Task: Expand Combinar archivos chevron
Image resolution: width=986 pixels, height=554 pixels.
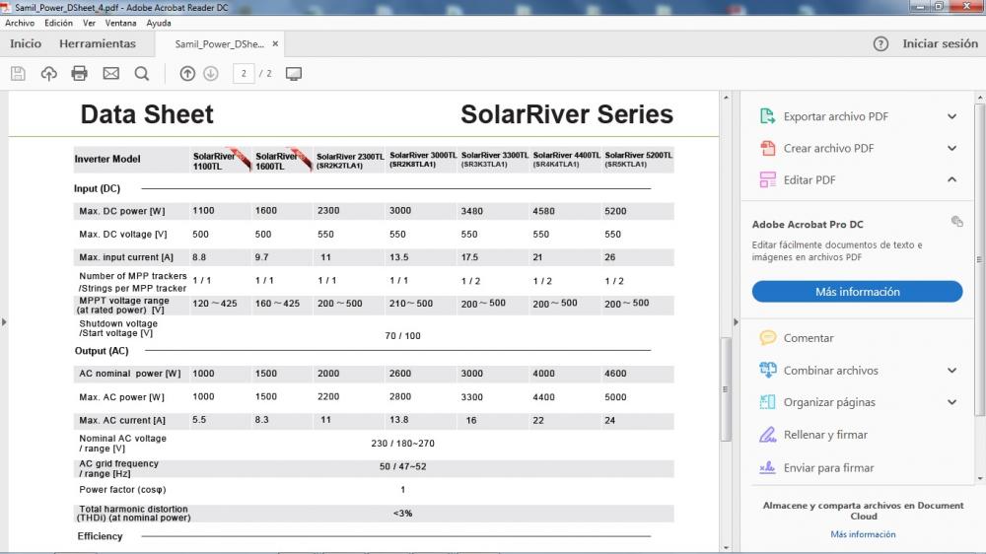Action: click(952, 371)
